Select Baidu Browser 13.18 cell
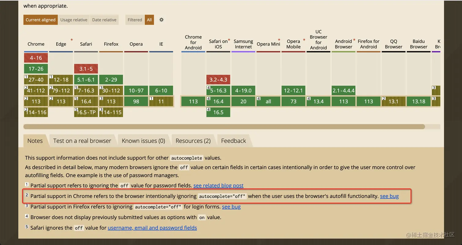Viewport: 462px width, 245px height. point(419,101)
